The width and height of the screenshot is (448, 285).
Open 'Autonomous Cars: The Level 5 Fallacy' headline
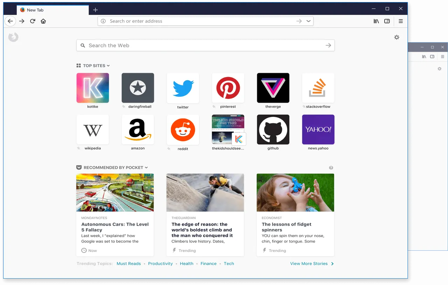click(115, 227)
